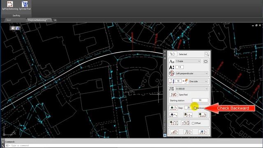Click the second floating toolbar icon in viewport
This screenshot has width=263, height=148.
(x=17, y=28)
